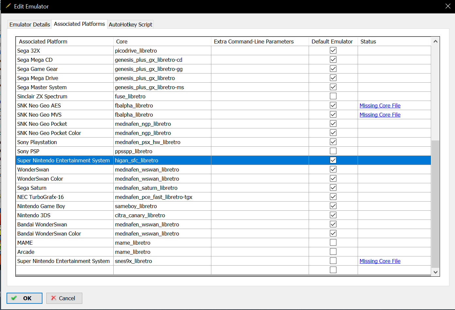Click the sameboy_libretro core cell
Image resolution: width=455 pixels, height=310 pixels.
(x=162, y=206)
